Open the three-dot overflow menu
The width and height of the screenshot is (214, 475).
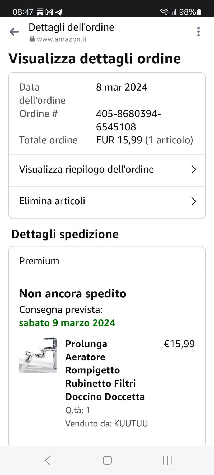click(x=198, y=32)
